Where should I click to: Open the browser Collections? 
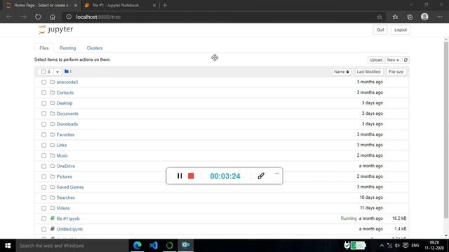pyautogui.click(x=410, y=17)
